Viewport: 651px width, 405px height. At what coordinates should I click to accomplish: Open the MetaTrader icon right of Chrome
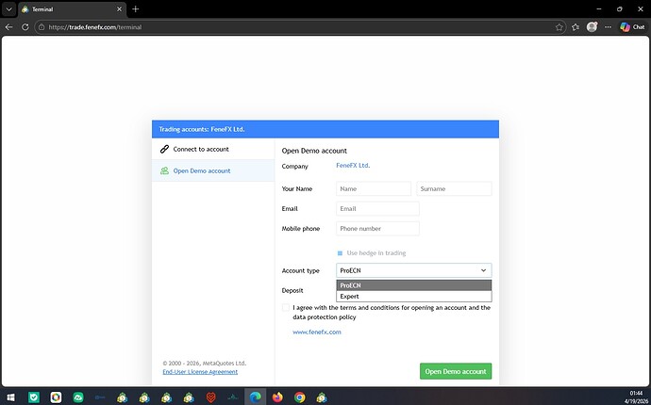click(322, 397)
